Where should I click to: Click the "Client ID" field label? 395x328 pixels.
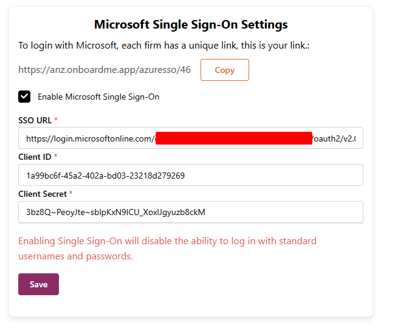pyautogui.click(x=35, y=157)
